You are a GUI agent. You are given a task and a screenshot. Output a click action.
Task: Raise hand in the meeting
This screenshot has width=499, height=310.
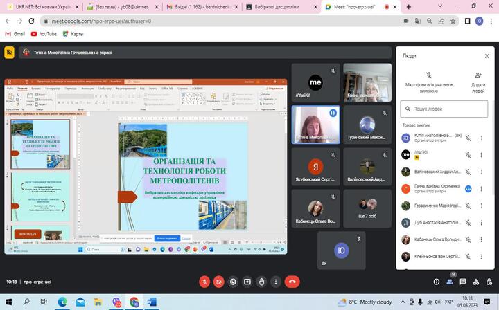(261, 282)
